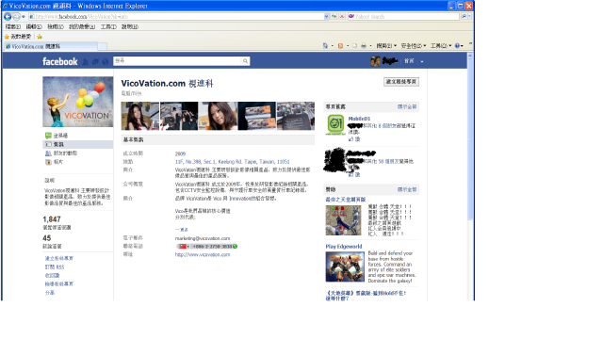Screen dimensions: 603x339
Task: Click the user profile picture in Facebook header
Action: click(x=375, y=61)
